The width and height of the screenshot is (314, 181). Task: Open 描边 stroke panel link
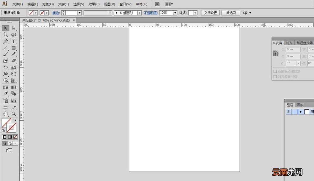pyautogui.click(x=56, y=13)
